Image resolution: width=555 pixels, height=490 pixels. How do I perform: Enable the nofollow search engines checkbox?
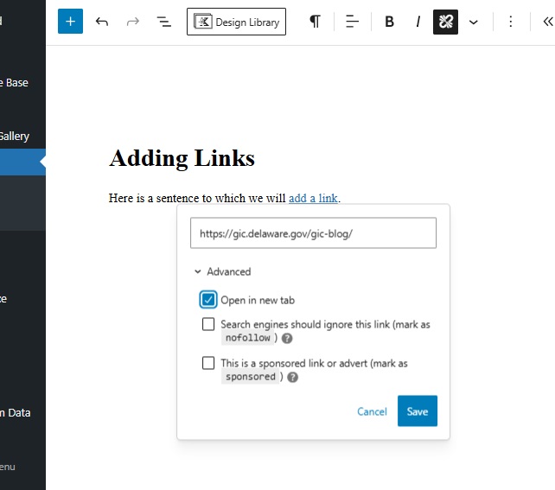(208, 324)
